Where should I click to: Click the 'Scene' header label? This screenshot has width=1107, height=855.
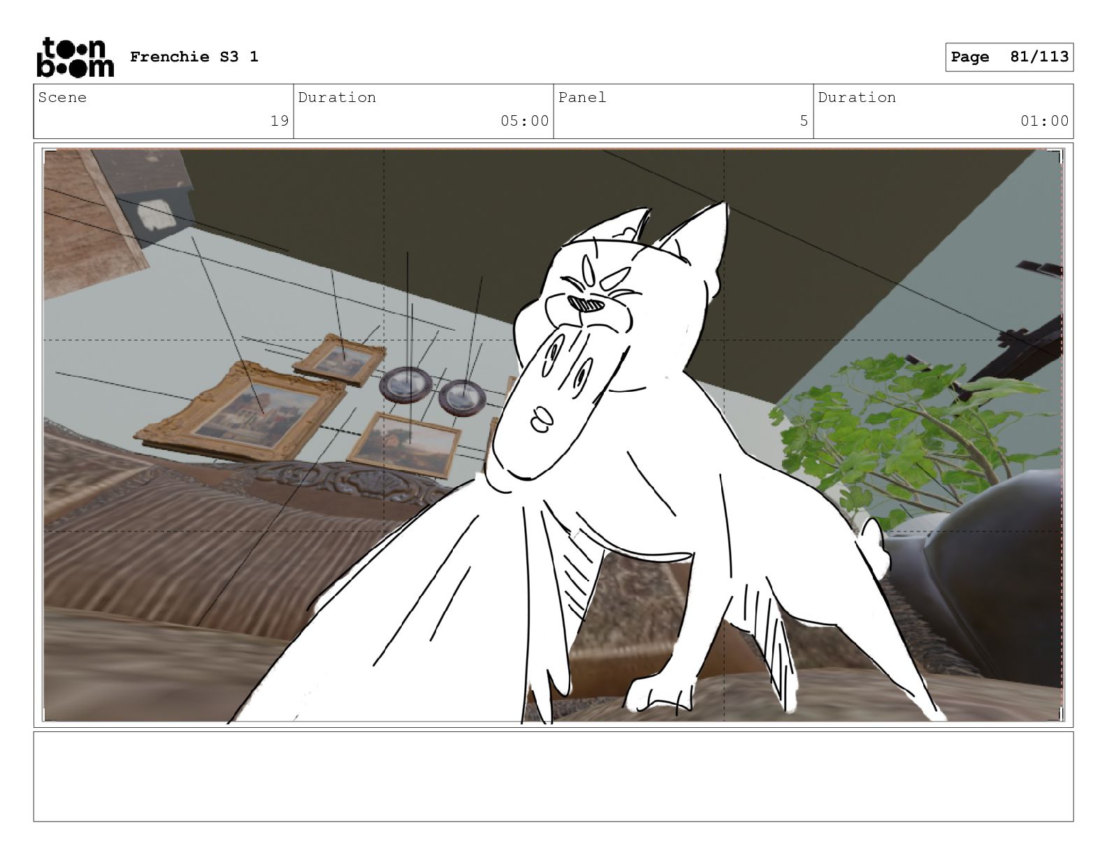pyautogui.click(x=62, y=97)
